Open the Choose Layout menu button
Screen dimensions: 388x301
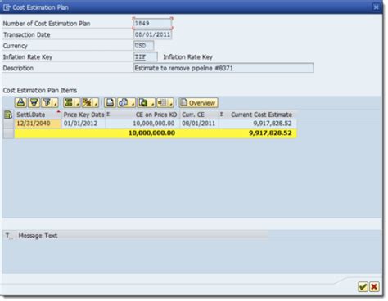point(165,102)
